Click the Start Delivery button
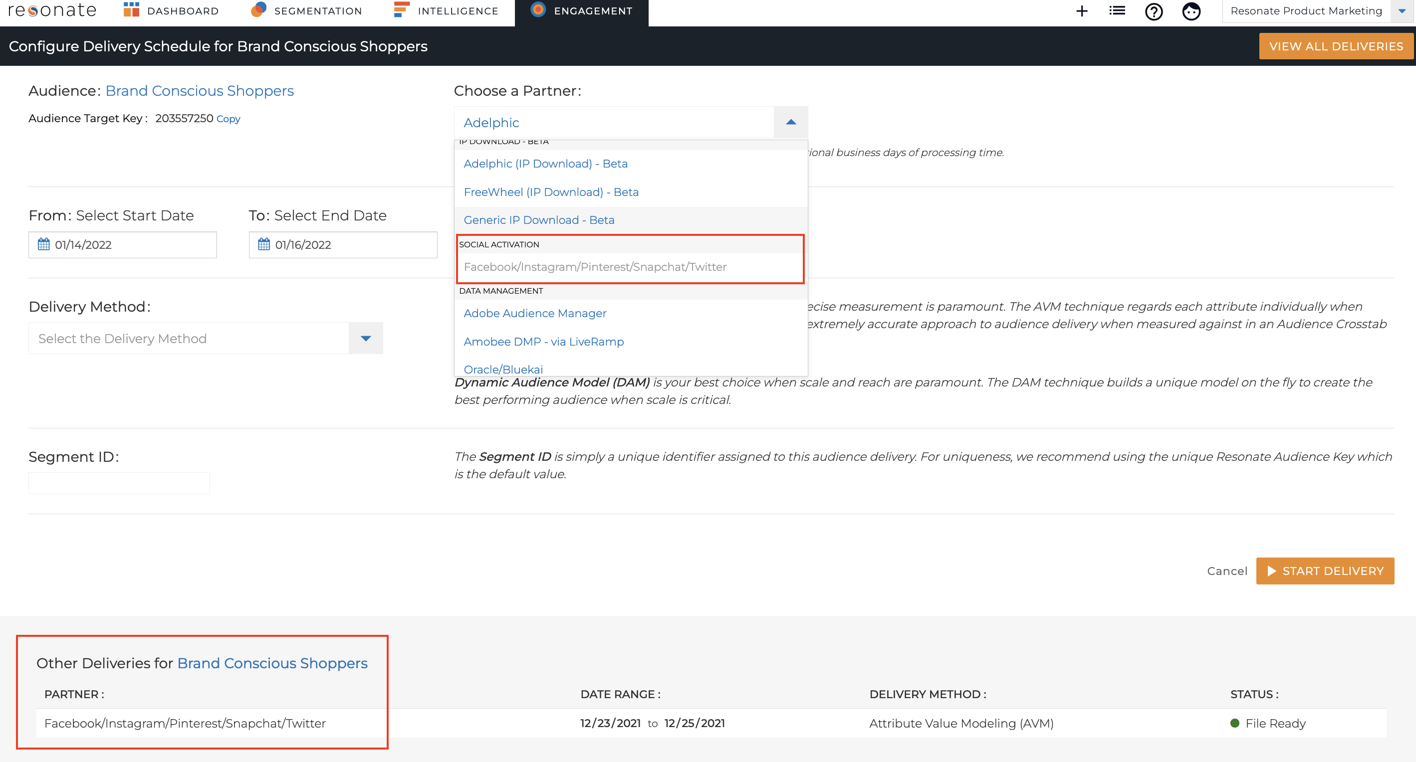The image size is (1416, 762). (x=1325, y=571)
